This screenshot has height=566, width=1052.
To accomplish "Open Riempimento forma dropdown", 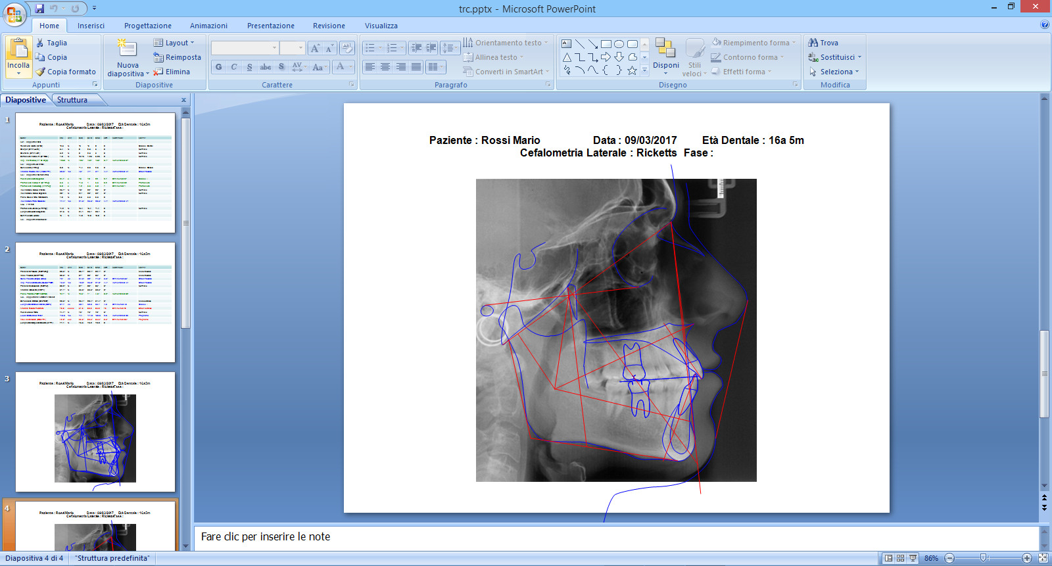I will pyautogui.click(x=753, y=43).
